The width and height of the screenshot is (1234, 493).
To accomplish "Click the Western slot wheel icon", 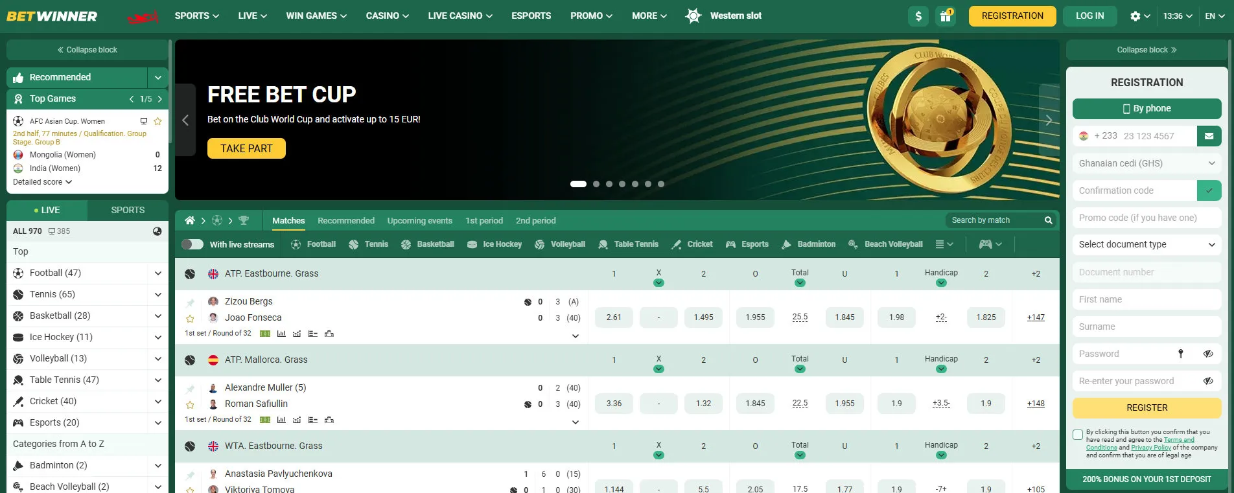I will point(693,16).
